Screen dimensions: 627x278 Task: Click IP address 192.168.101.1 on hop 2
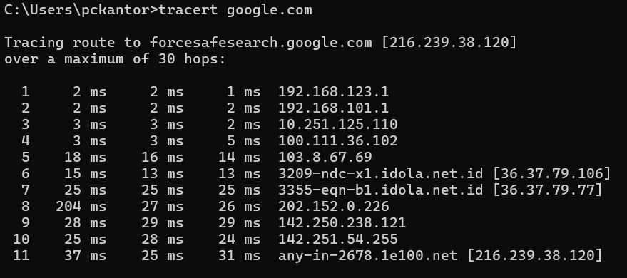334,108
